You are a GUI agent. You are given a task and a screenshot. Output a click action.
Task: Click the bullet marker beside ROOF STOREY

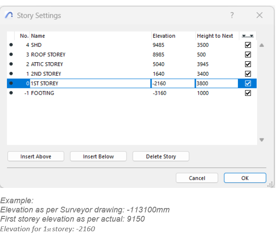(11, 55)
